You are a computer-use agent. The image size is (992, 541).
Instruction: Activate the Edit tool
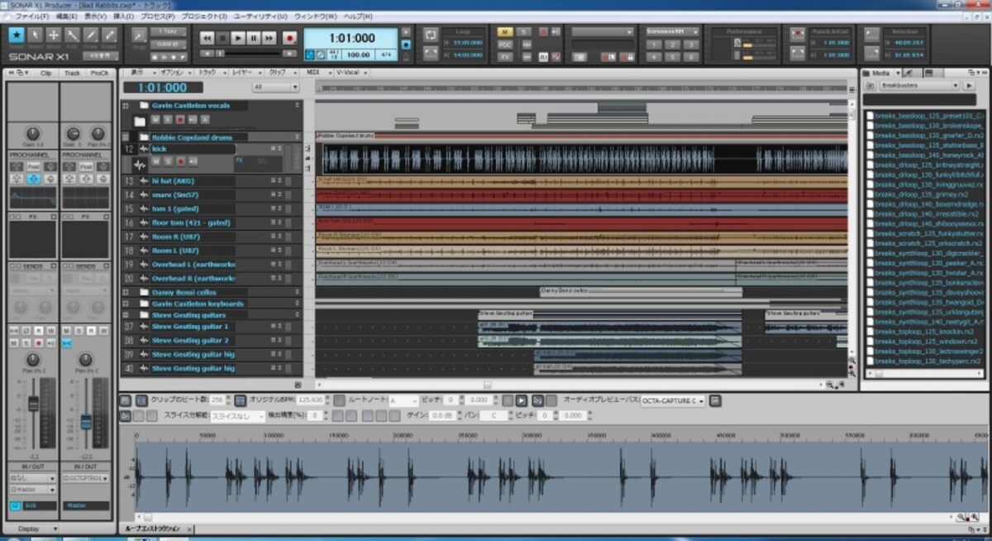(73, 35)
